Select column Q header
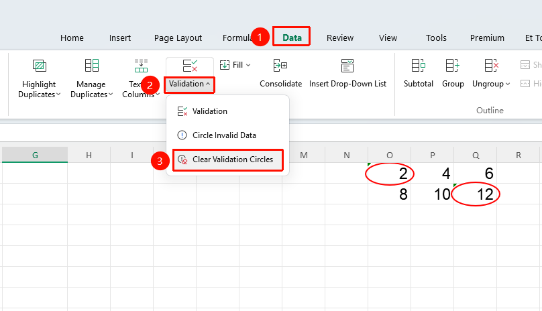Screen dimensions: 542x311 coord(476,155)
